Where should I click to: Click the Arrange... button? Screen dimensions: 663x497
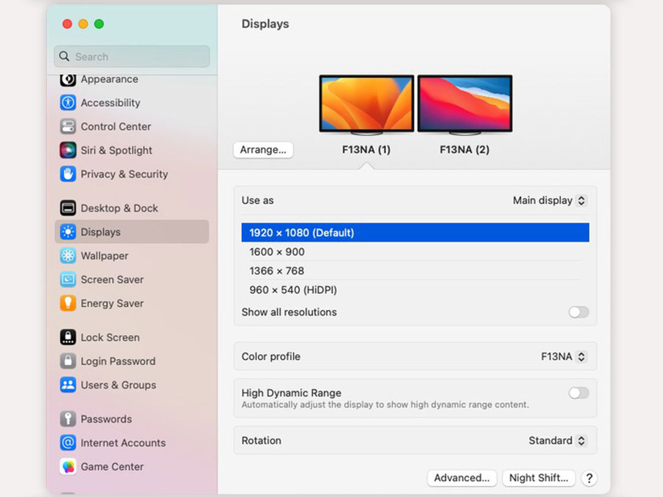[263, 150]
